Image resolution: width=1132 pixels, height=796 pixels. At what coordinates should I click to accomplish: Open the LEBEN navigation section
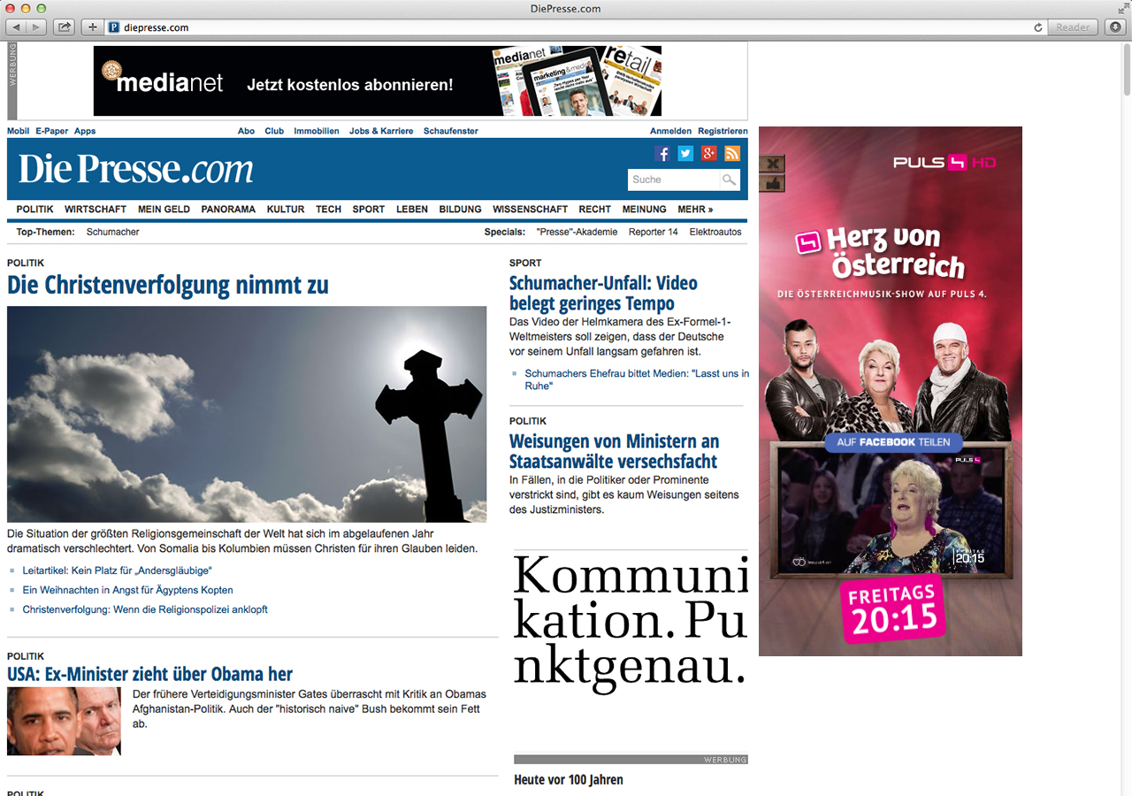click(x=412, y=210)
